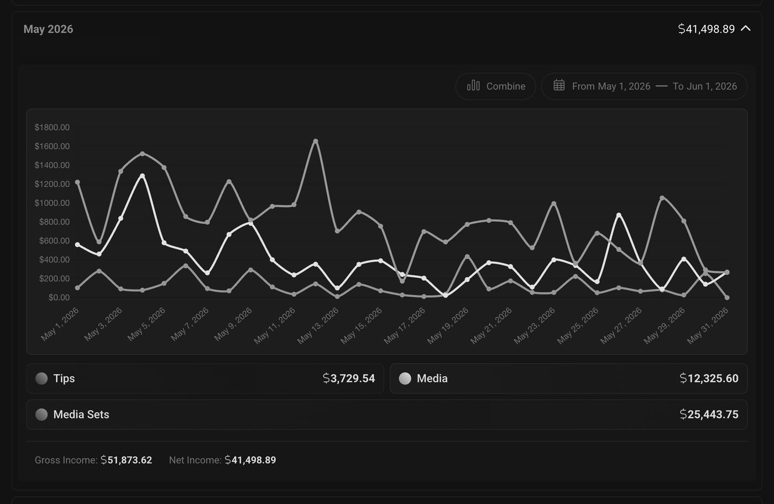774x504 pixels.
Task: Click the May 31, 2026 x-axis label
Action: [x=708, y=326]
